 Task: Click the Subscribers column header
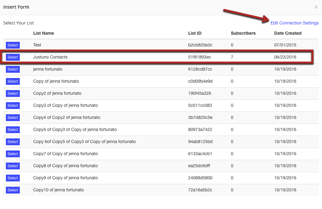pos(243,33)
